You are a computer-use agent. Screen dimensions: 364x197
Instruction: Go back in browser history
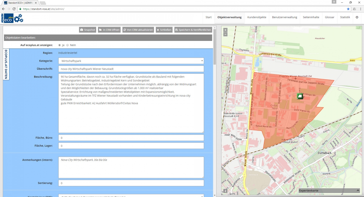(3, 9)
